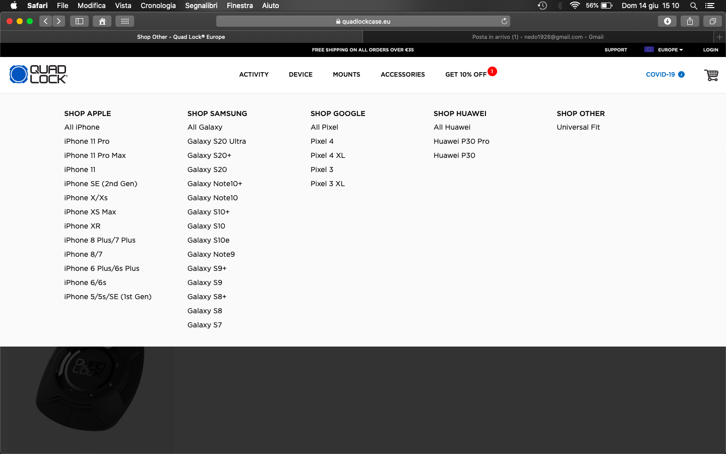
Task: Click the free shipping banner text
Action: 363,50
